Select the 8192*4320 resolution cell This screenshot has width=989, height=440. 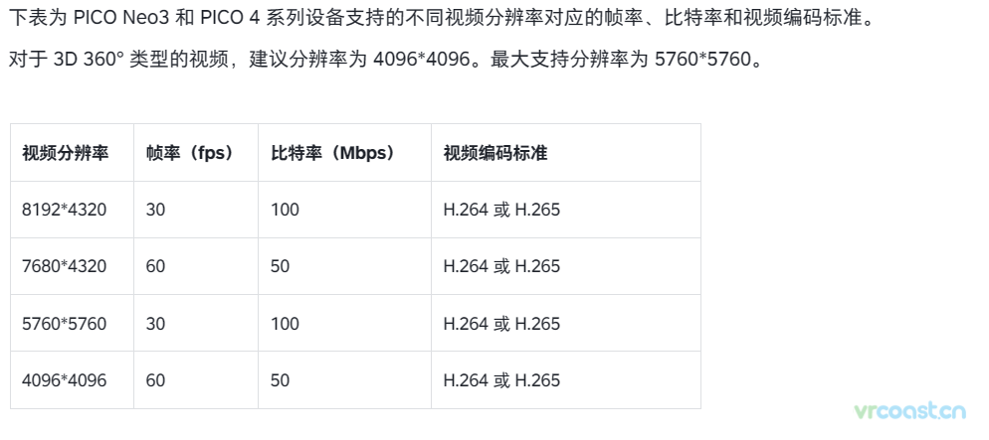[x=72, y=210]
